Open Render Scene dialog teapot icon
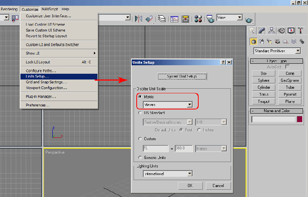The height and width of the screenshot is (197, 308). (x=210, y=19)
